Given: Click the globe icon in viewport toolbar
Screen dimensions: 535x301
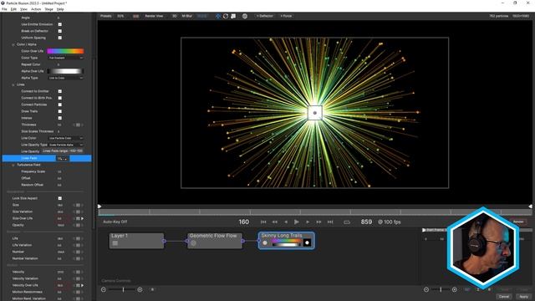Looking at the screenshot, I should 245,16.
